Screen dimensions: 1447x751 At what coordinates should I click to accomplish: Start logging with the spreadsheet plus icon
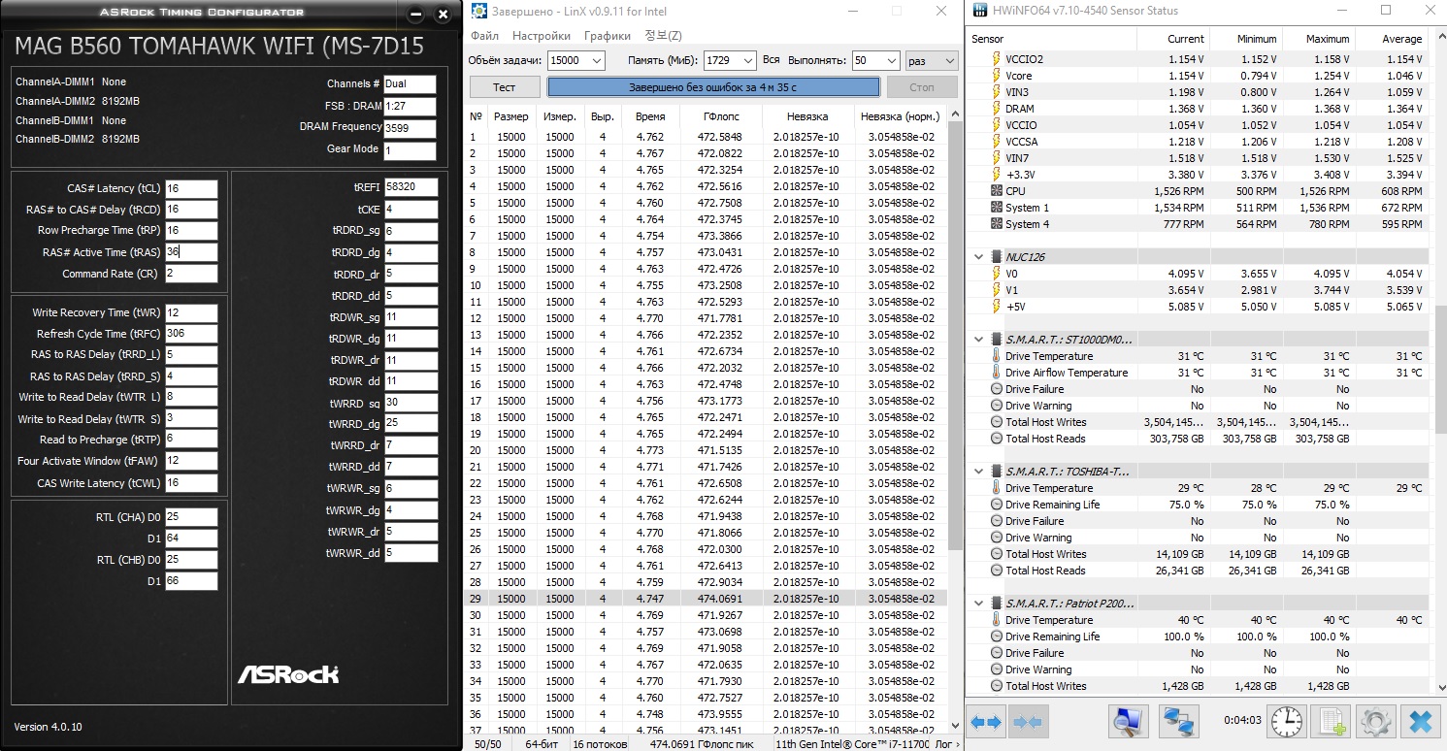[1330, 722]
